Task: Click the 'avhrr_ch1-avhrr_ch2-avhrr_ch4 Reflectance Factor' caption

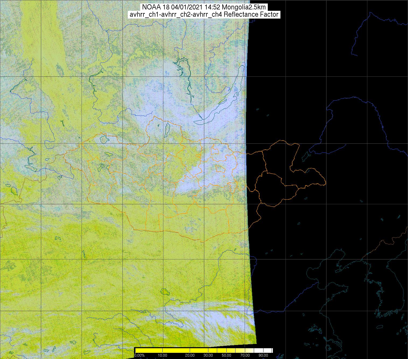Action: click(204, 15)
